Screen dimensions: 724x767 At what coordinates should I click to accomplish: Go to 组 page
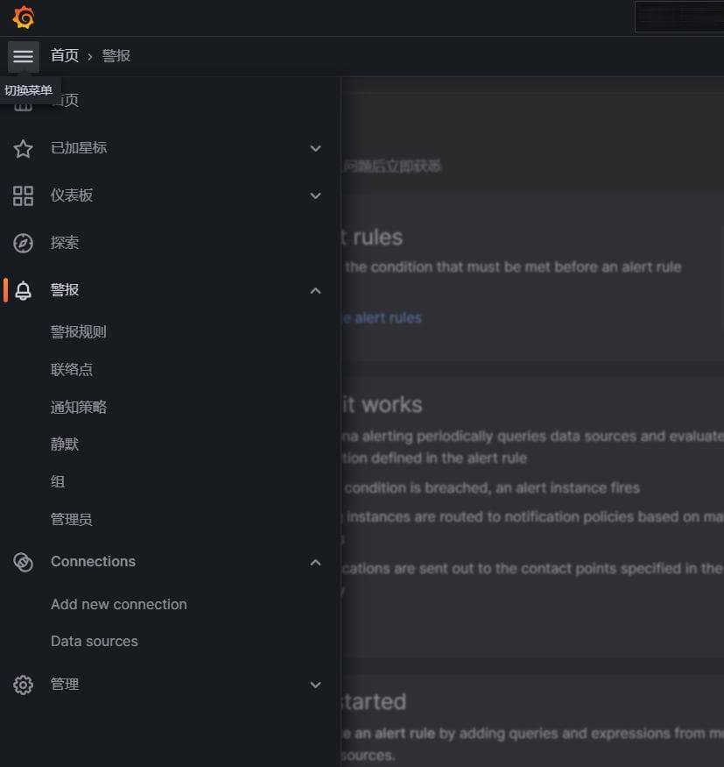pyautogui.click(x=58, y=482)
